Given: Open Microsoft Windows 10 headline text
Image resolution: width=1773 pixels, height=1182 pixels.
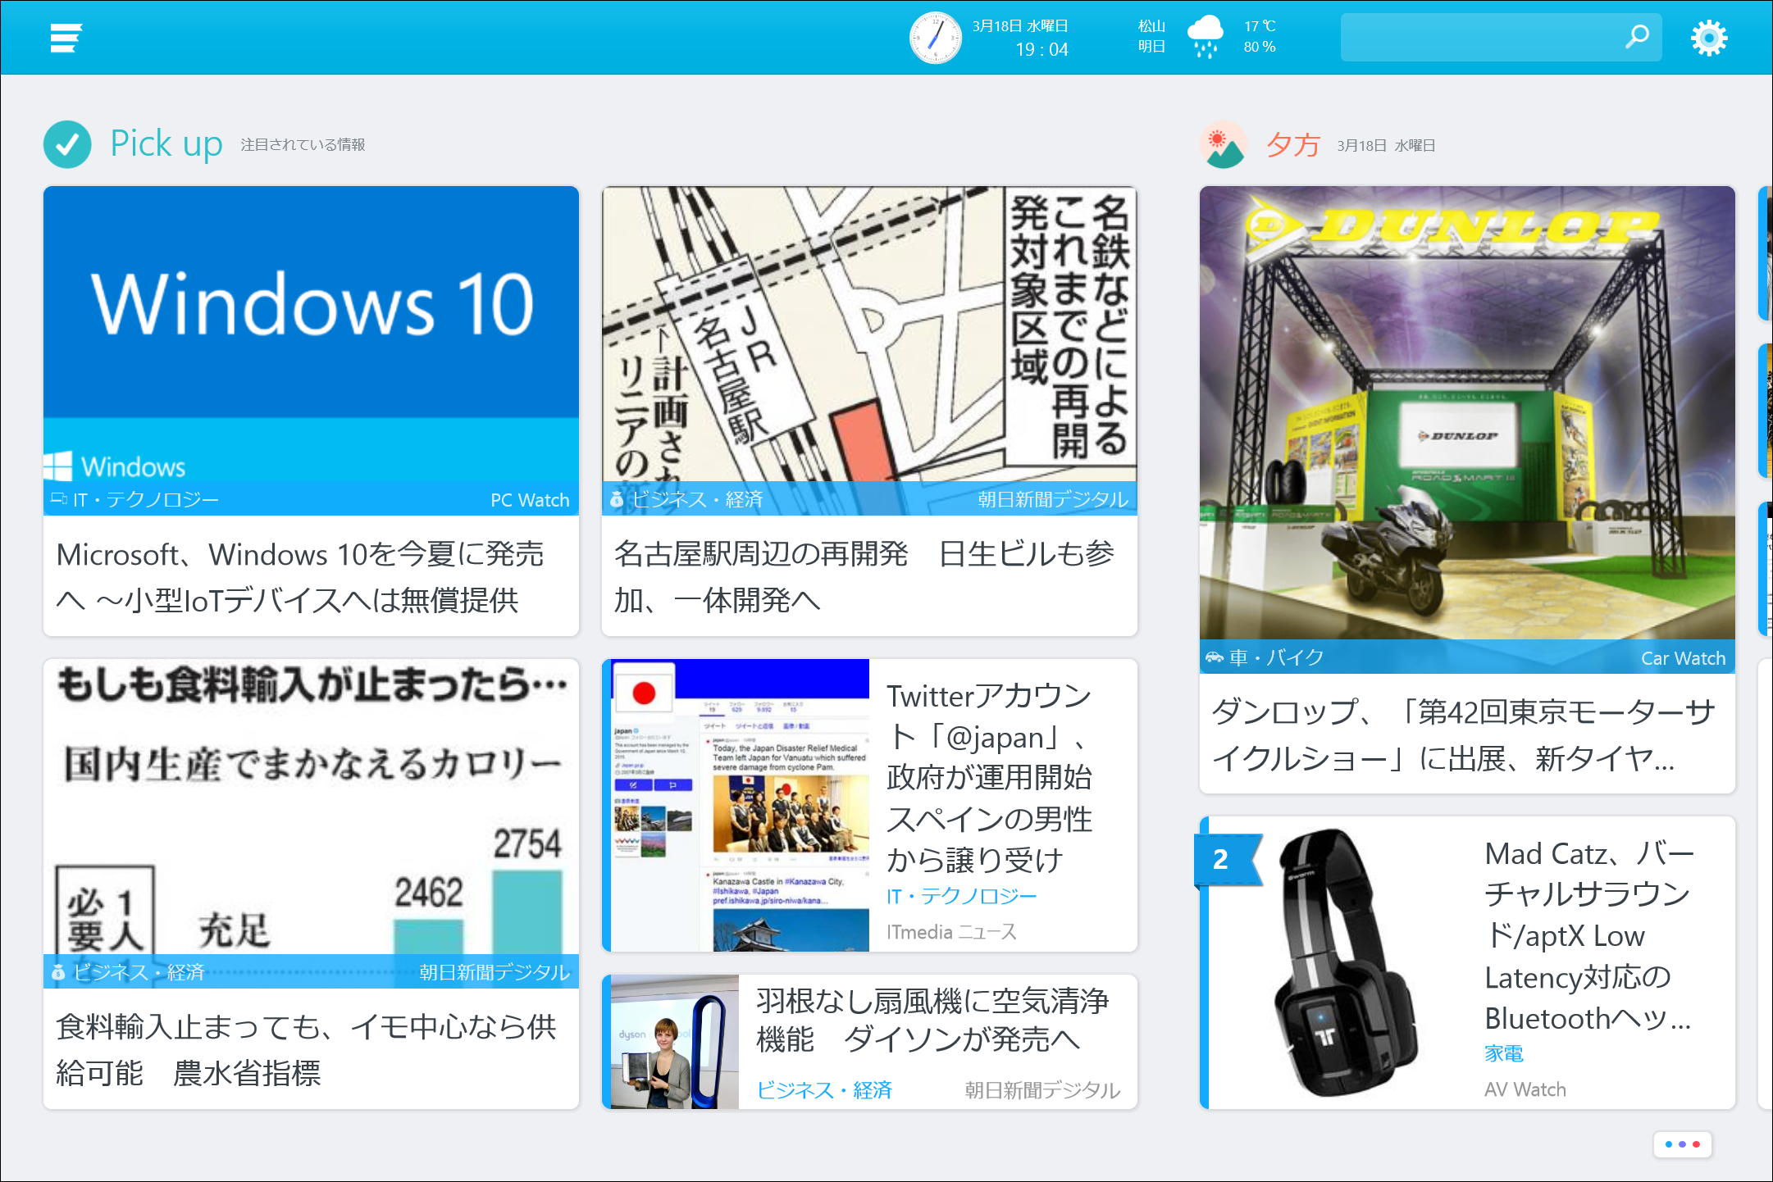Looking at the screenshot, I should click(x=299, y=577).
